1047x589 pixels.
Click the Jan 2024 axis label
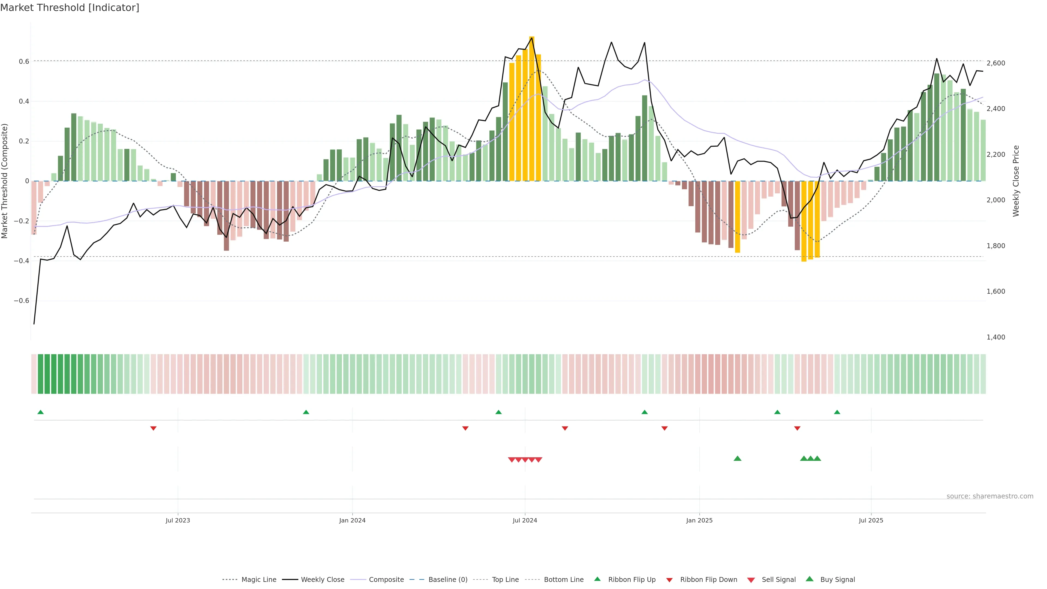point(352,520)
